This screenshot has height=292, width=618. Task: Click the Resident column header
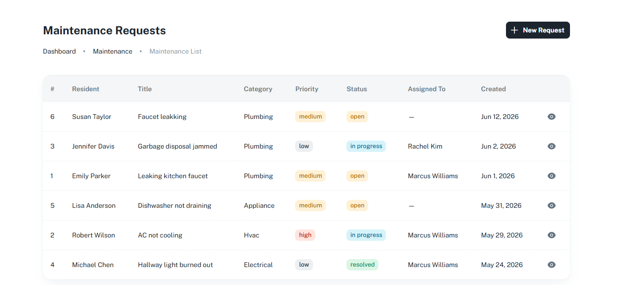[86, 89]
